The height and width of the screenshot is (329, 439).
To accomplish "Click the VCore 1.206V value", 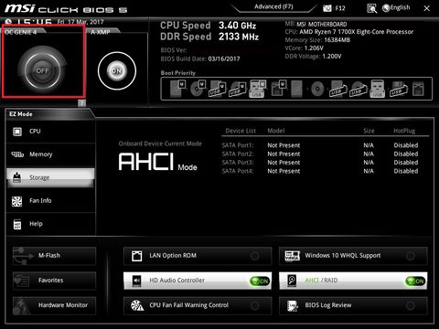I will click(x=314, y=48).
